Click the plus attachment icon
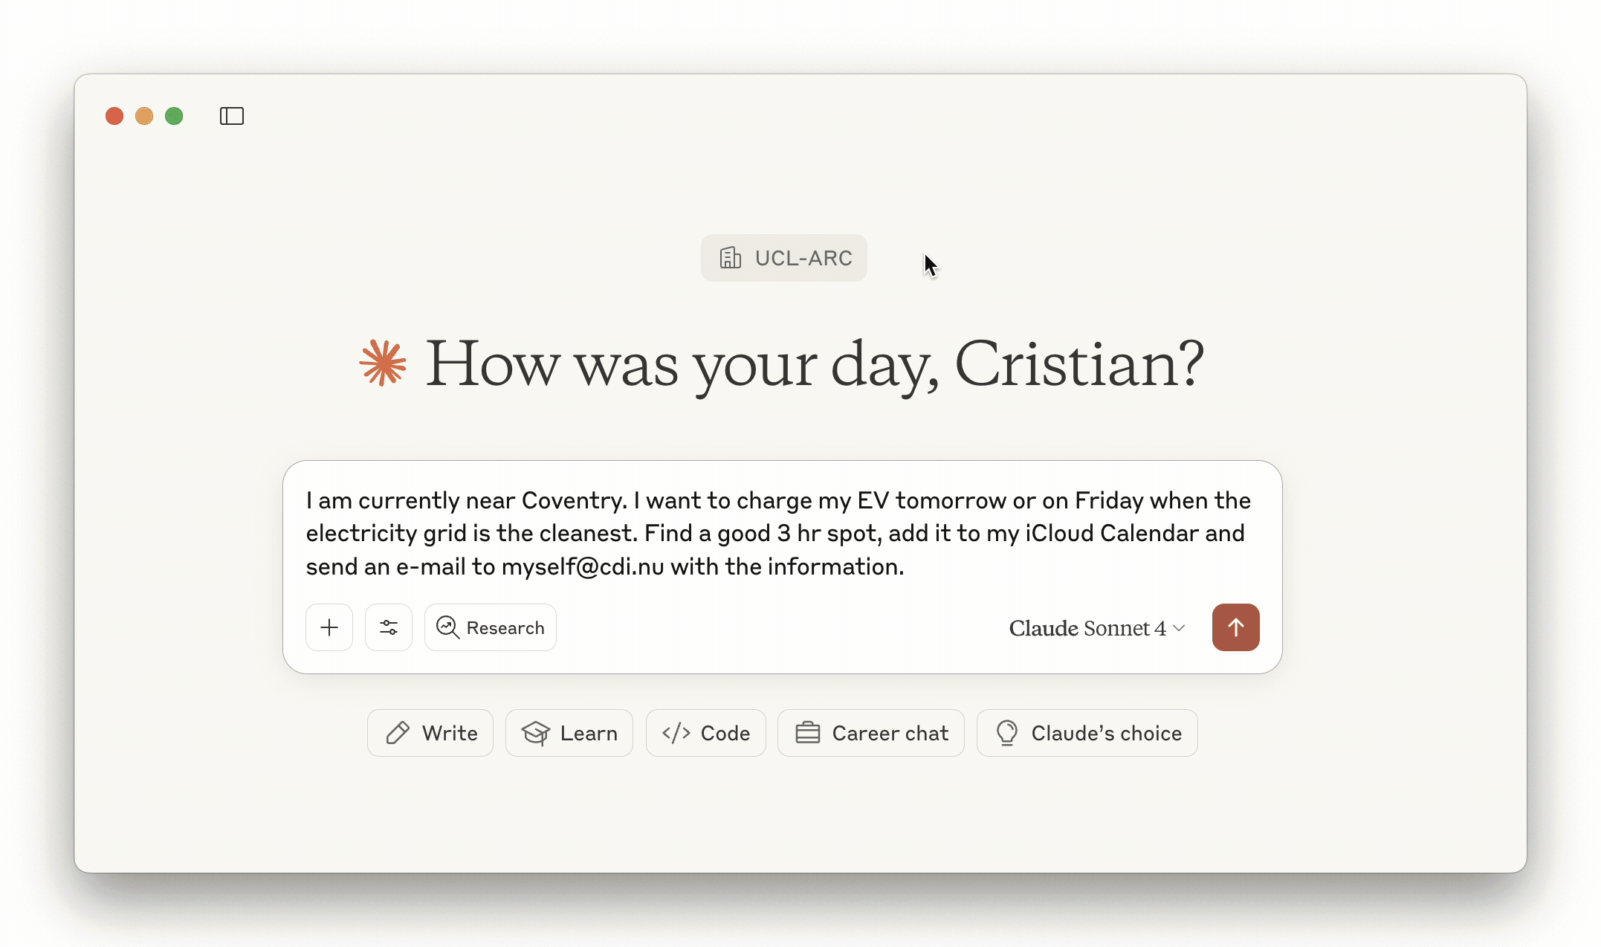 click(329, 627)
